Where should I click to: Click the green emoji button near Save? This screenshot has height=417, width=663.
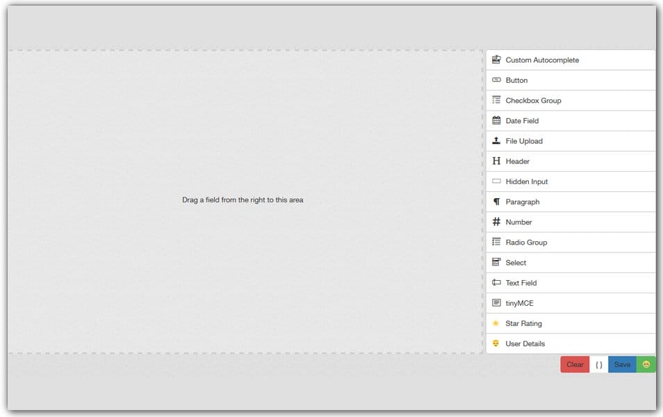[646, 364]
